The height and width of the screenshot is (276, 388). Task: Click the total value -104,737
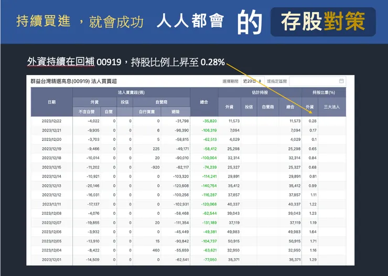(x=209, y=241)
